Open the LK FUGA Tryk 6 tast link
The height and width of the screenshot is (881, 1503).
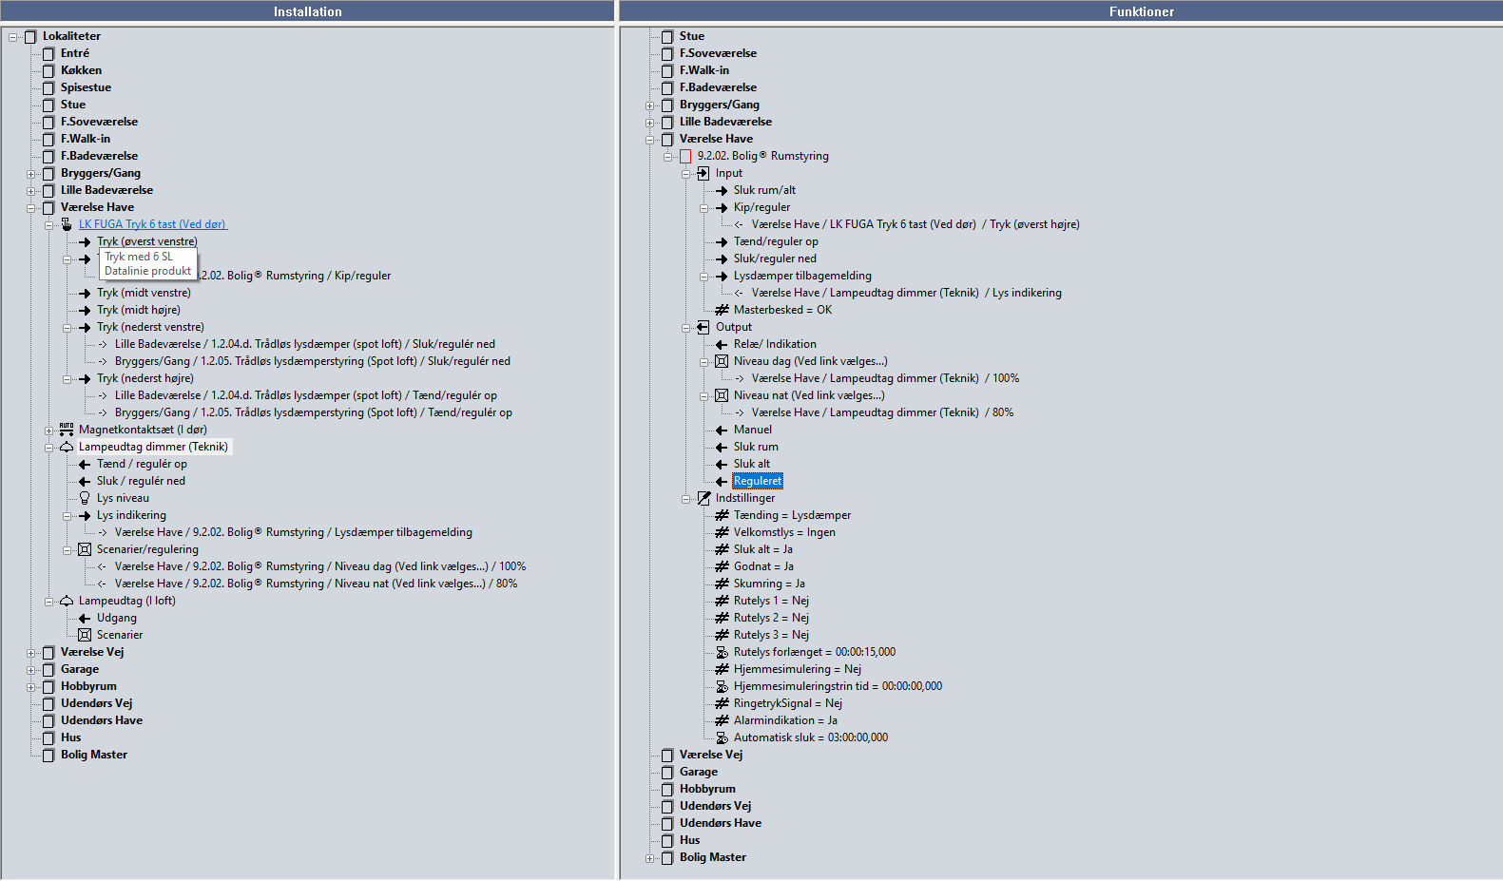(152, 224)
